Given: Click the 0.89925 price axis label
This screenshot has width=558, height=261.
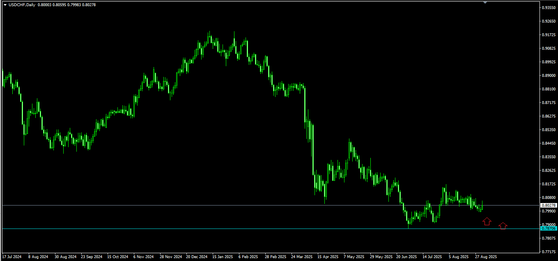Looking at the screenshot, I should coord(549,62).
